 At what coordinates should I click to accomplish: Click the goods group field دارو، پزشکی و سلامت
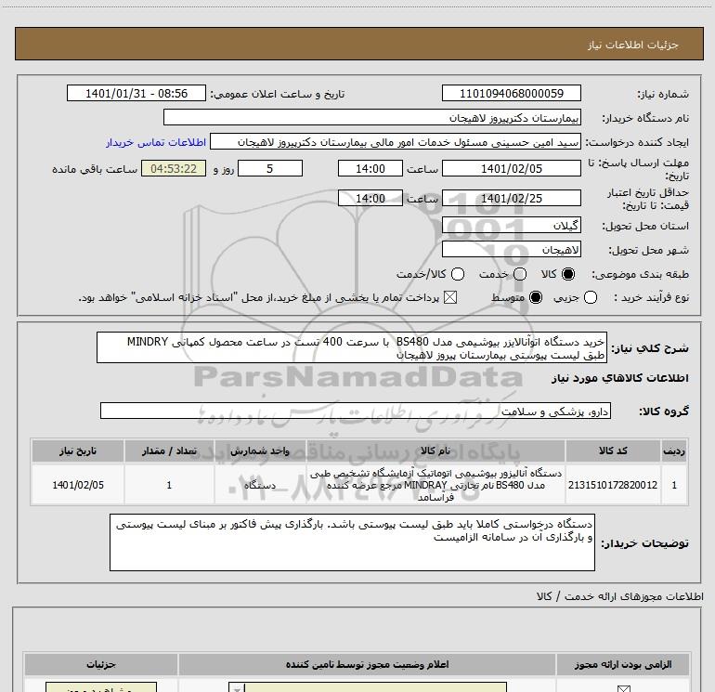(x=356, y=411)
